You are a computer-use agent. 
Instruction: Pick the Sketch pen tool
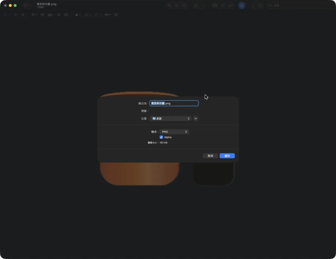pos(23,15)
